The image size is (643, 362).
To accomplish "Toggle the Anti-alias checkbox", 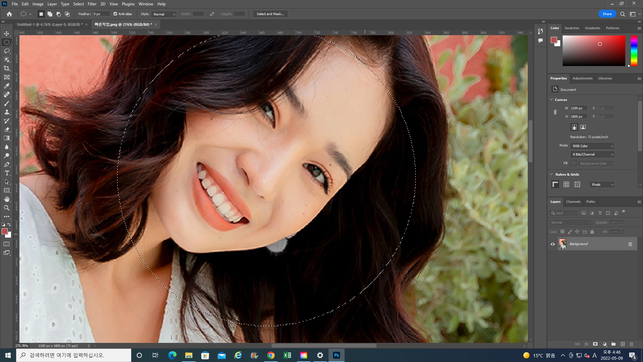I will [x=115, y=14].
